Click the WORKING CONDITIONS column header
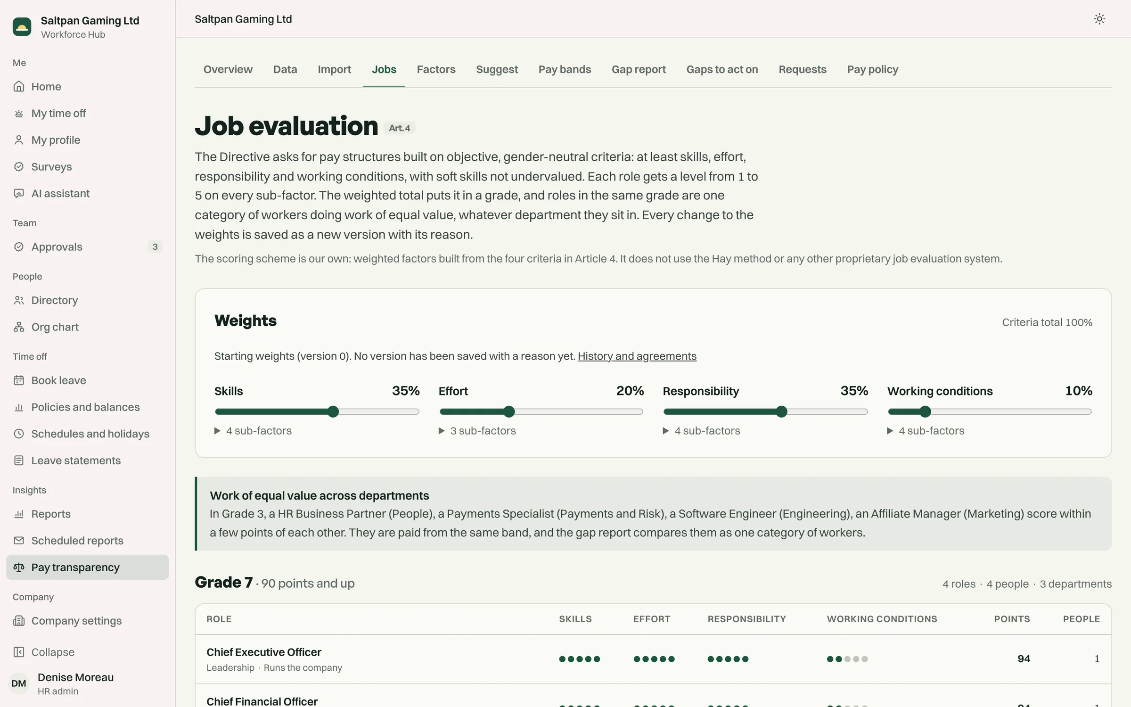 tap(882, 619)
